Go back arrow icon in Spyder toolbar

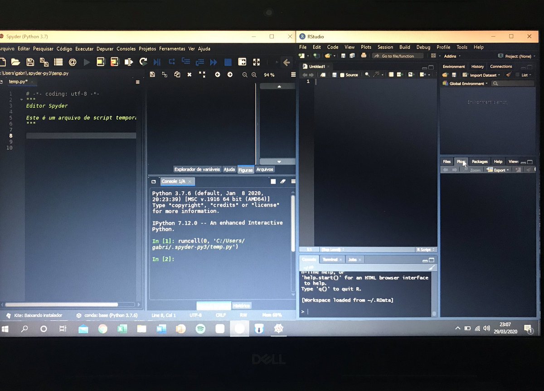pos(286,62)
